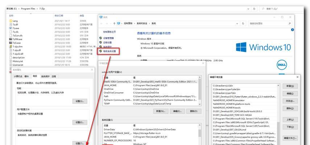This screenshot has height=145, width=310.
Task: Click the back arrow in System window
Action: 102,23
